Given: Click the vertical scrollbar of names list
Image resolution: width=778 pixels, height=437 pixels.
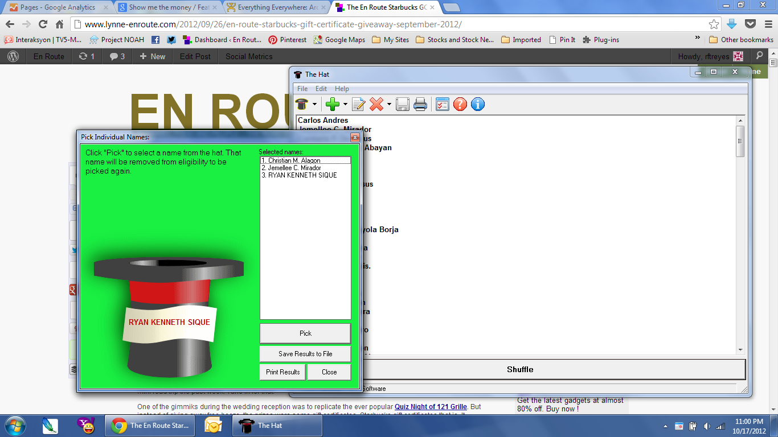Looking at the screenshot, I should (x=740, y=141).
